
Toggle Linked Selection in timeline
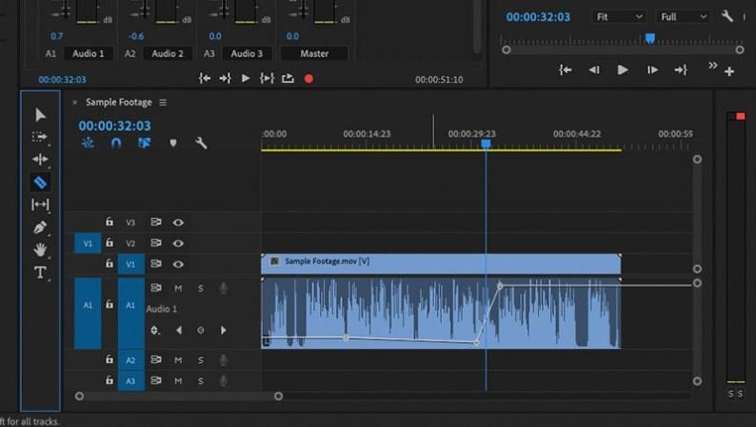click(144, 143)
